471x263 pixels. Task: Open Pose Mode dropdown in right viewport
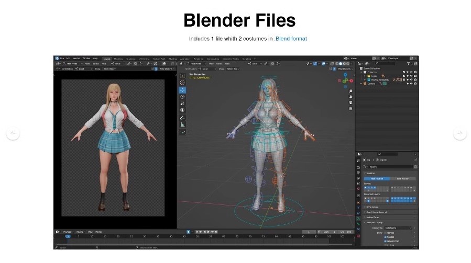pyautogui.click(x=196, y=64)
